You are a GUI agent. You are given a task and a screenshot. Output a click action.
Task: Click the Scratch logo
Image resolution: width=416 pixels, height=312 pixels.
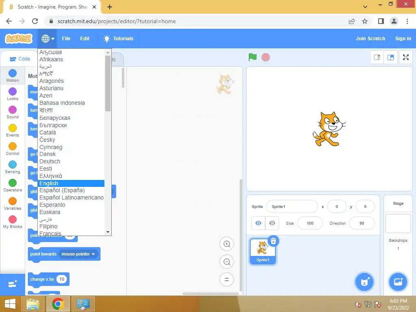[19, 39]
